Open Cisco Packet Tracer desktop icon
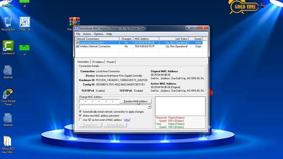 click(8, 97)
